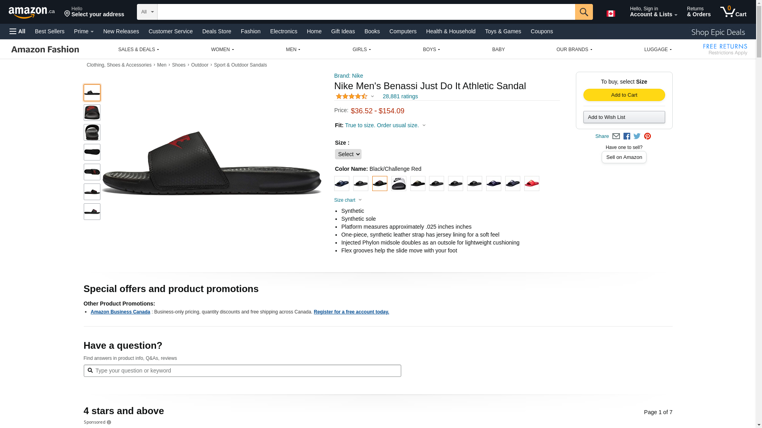Click the search magnifier button
This screenshot has width=762, height=428.
click(583, 12)
